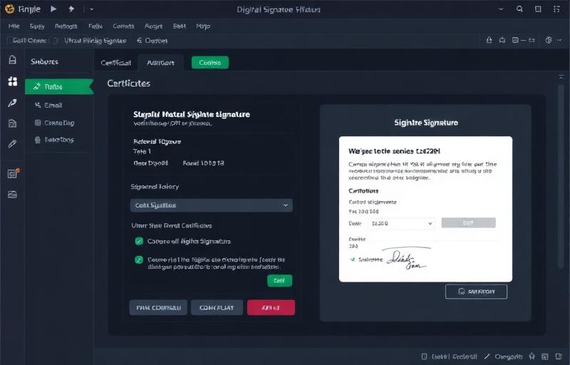
Task: Click the Vhrad Biirdig signlan toolbar item
Action: [95, 41]
